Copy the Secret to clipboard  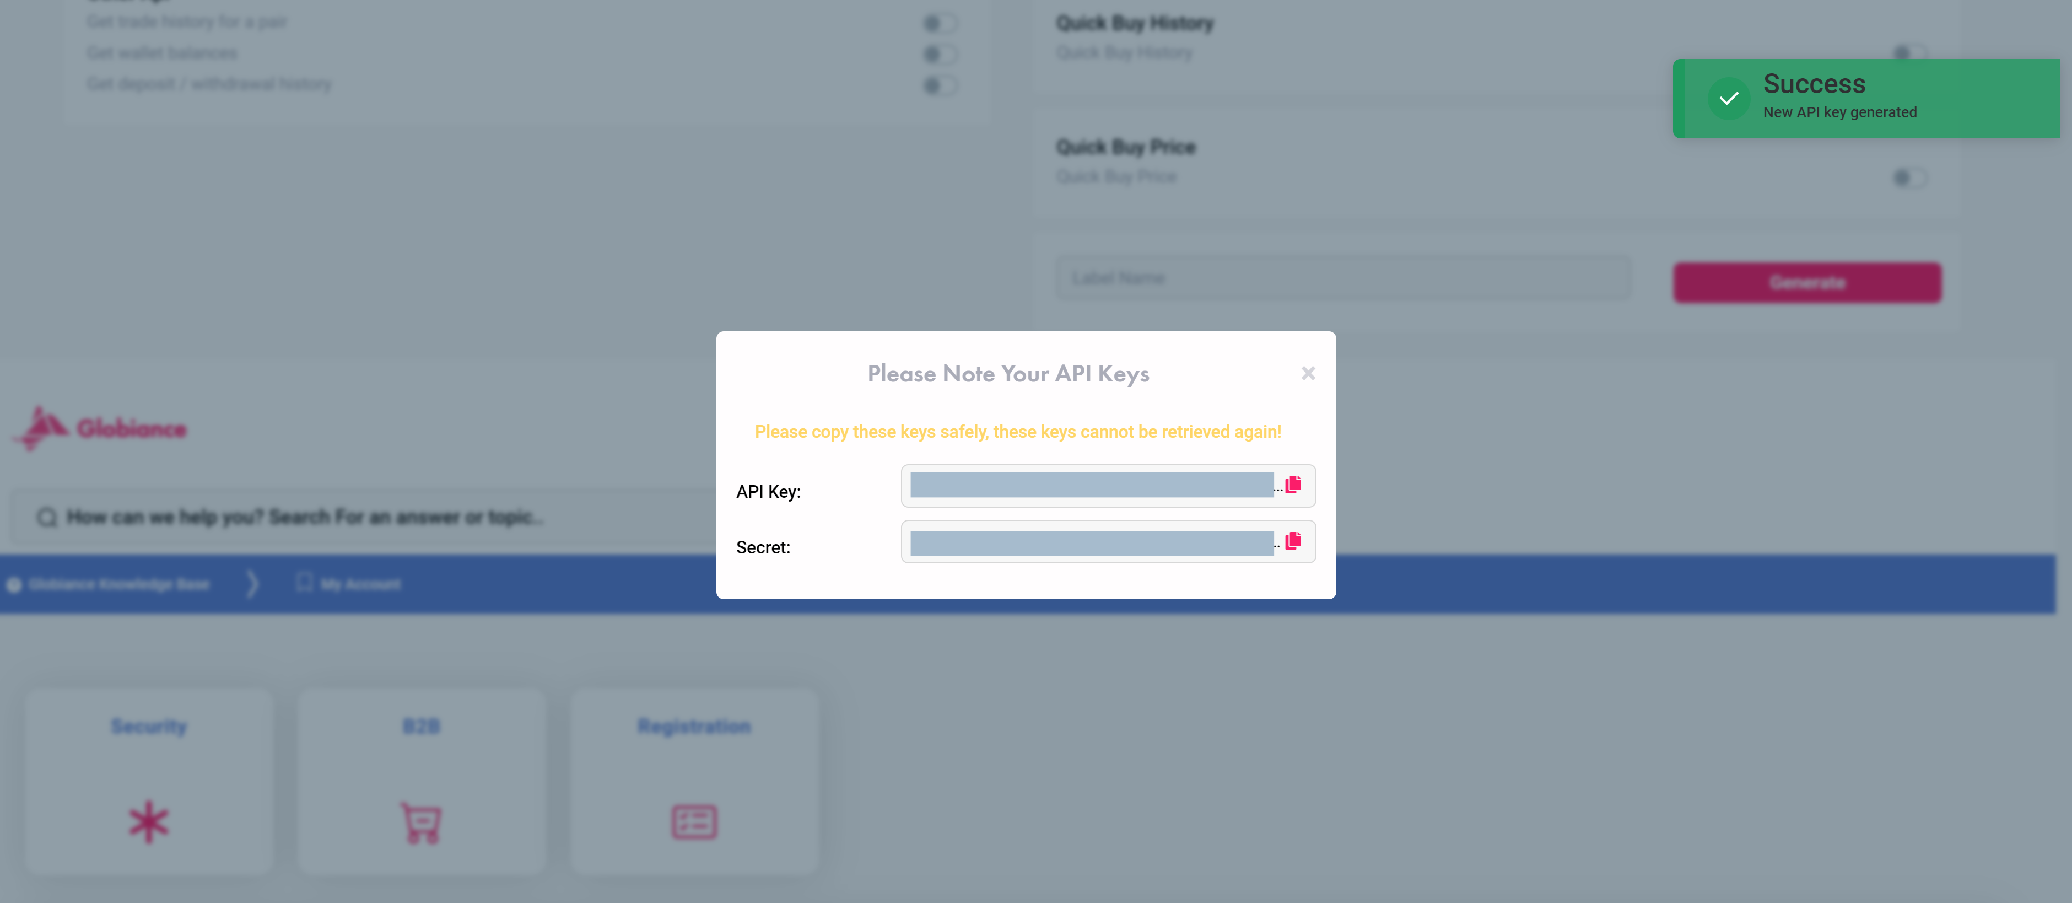click(1293, 541)
